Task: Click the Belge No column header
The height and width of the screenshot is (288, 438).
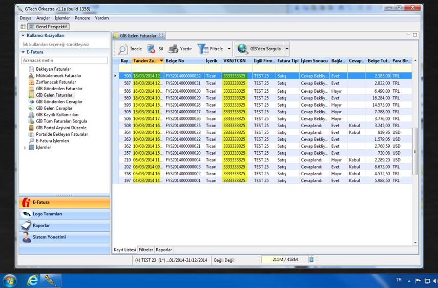Action: 184,60
